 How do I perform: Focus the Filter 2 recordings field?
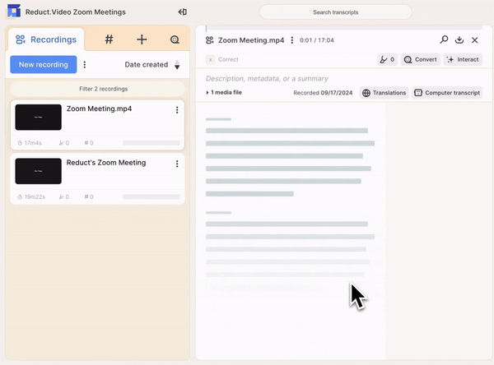[x=97, y=89]
